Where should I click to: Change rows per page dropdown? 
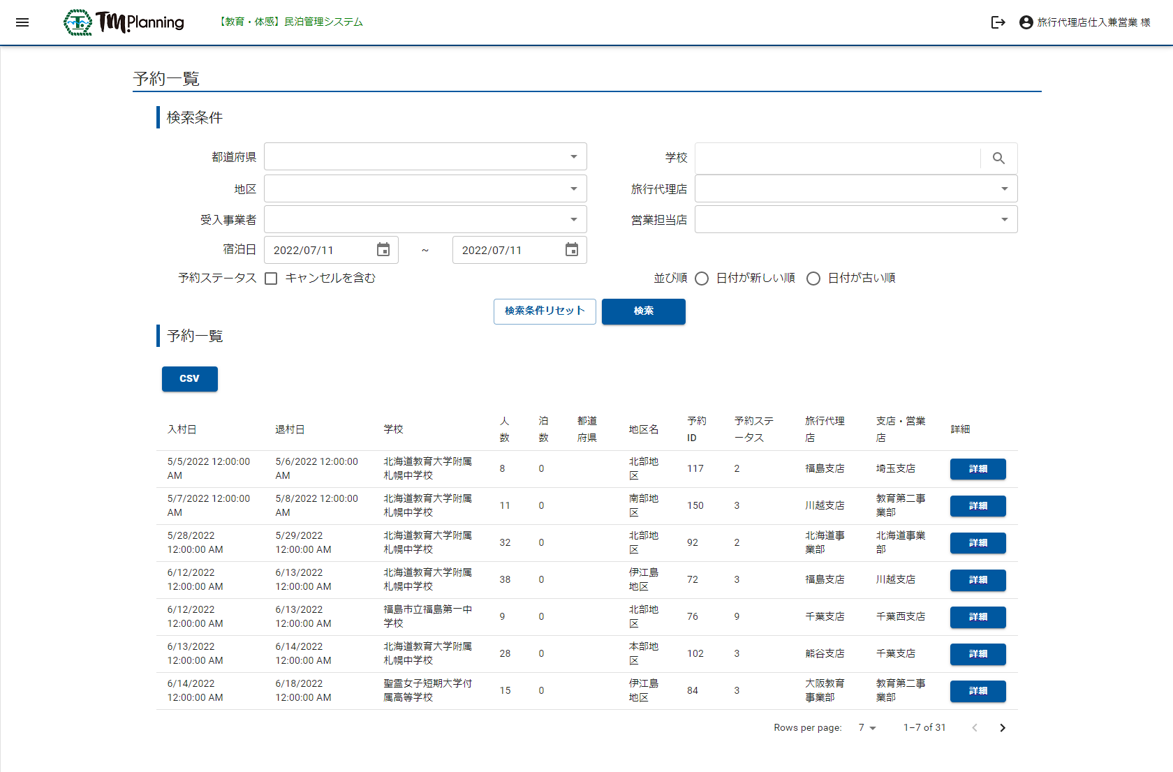coord(866,727)
